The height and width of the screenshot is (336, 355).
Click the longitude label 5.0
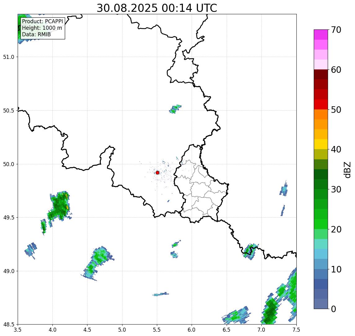click(x=122, y=329)
